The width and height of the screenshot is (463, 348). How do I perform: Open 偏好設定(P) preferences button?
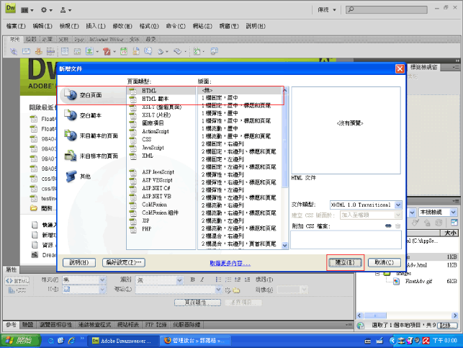coord(124,262)
